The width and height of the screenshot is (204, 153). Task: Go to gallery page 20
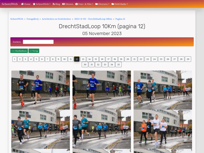(128, 59)
